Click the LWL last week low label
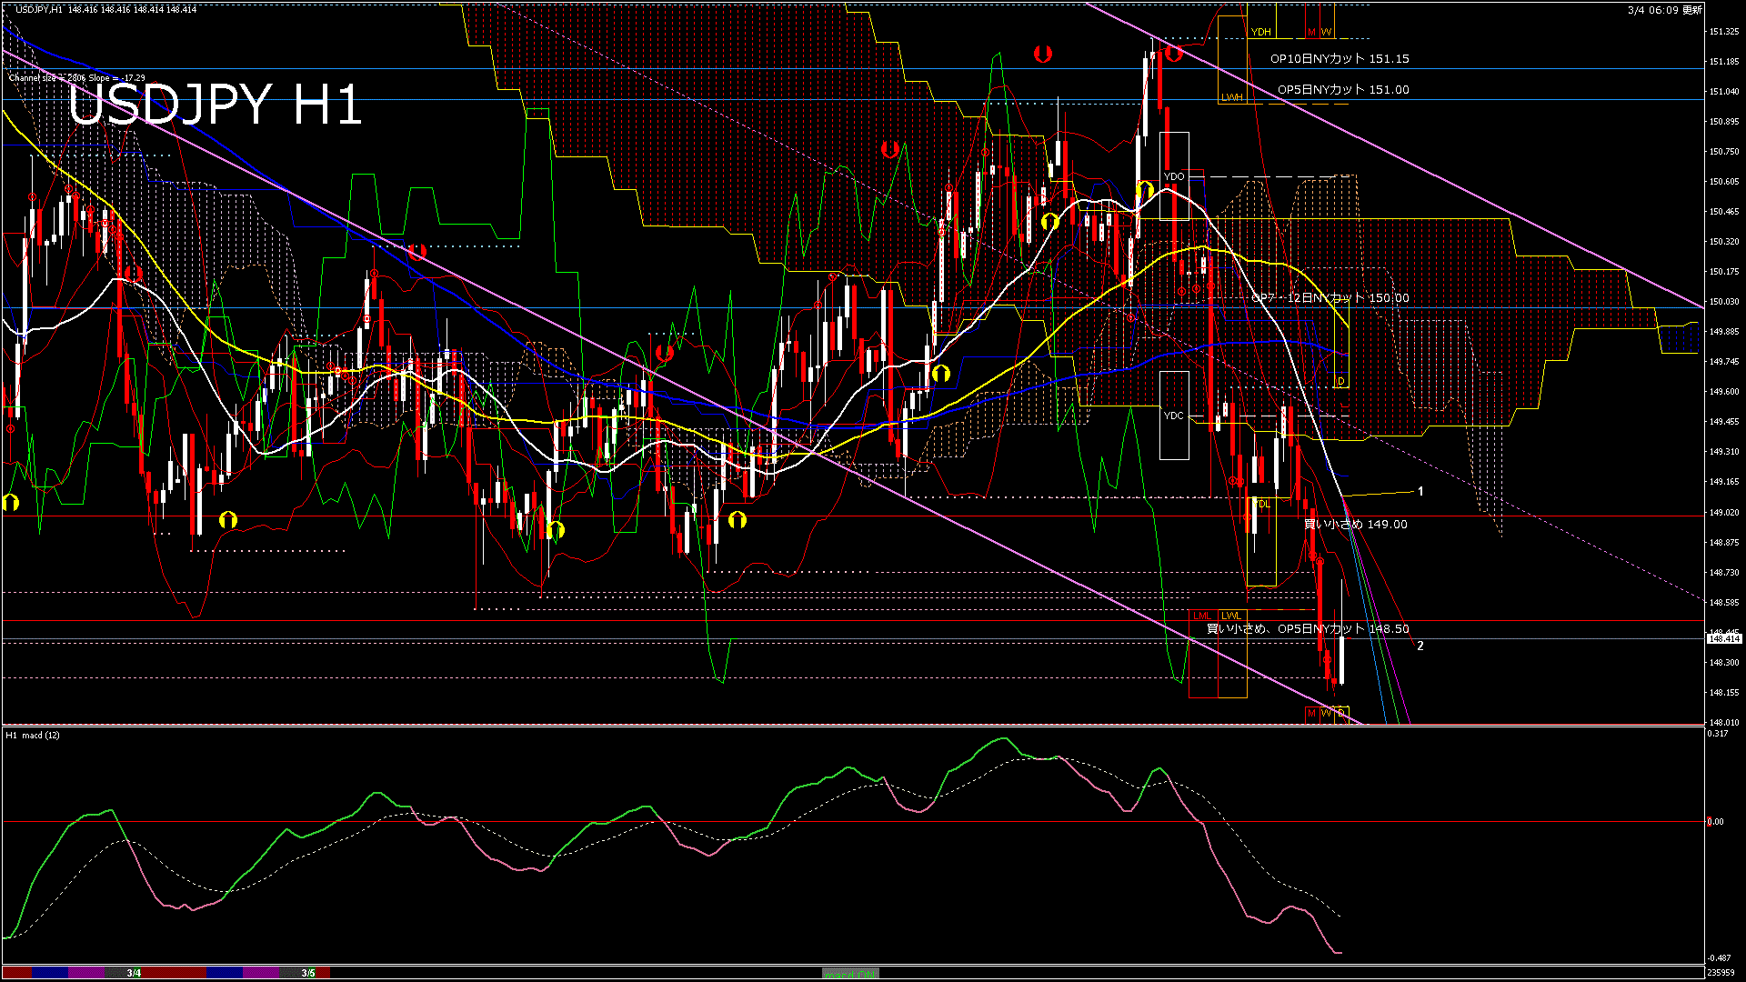Viewport: 1746px width, 982px height. click(1230, 616)
